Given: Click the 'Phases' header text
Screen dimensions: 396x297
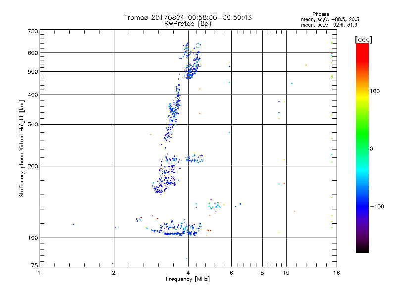Looking at the screenshot, I should 320,14.
